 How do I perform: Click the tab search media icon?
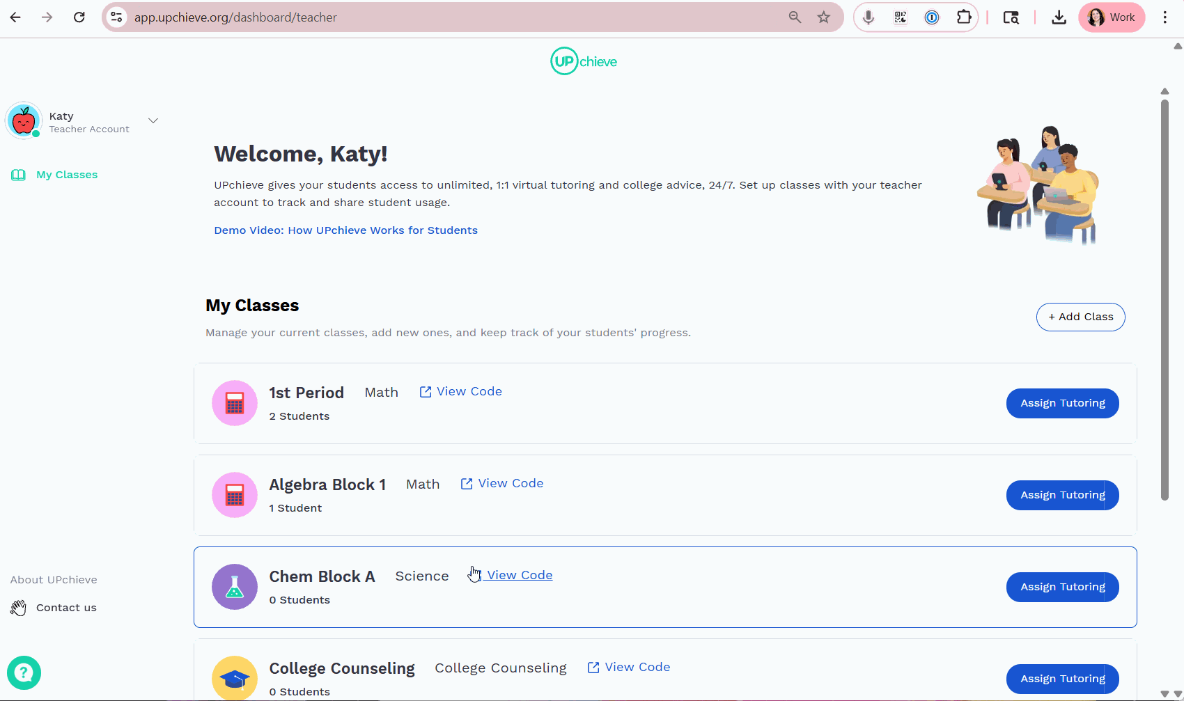(1011, 17)
